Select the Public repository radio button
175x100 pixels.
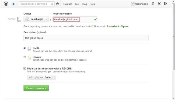[24, 48]
